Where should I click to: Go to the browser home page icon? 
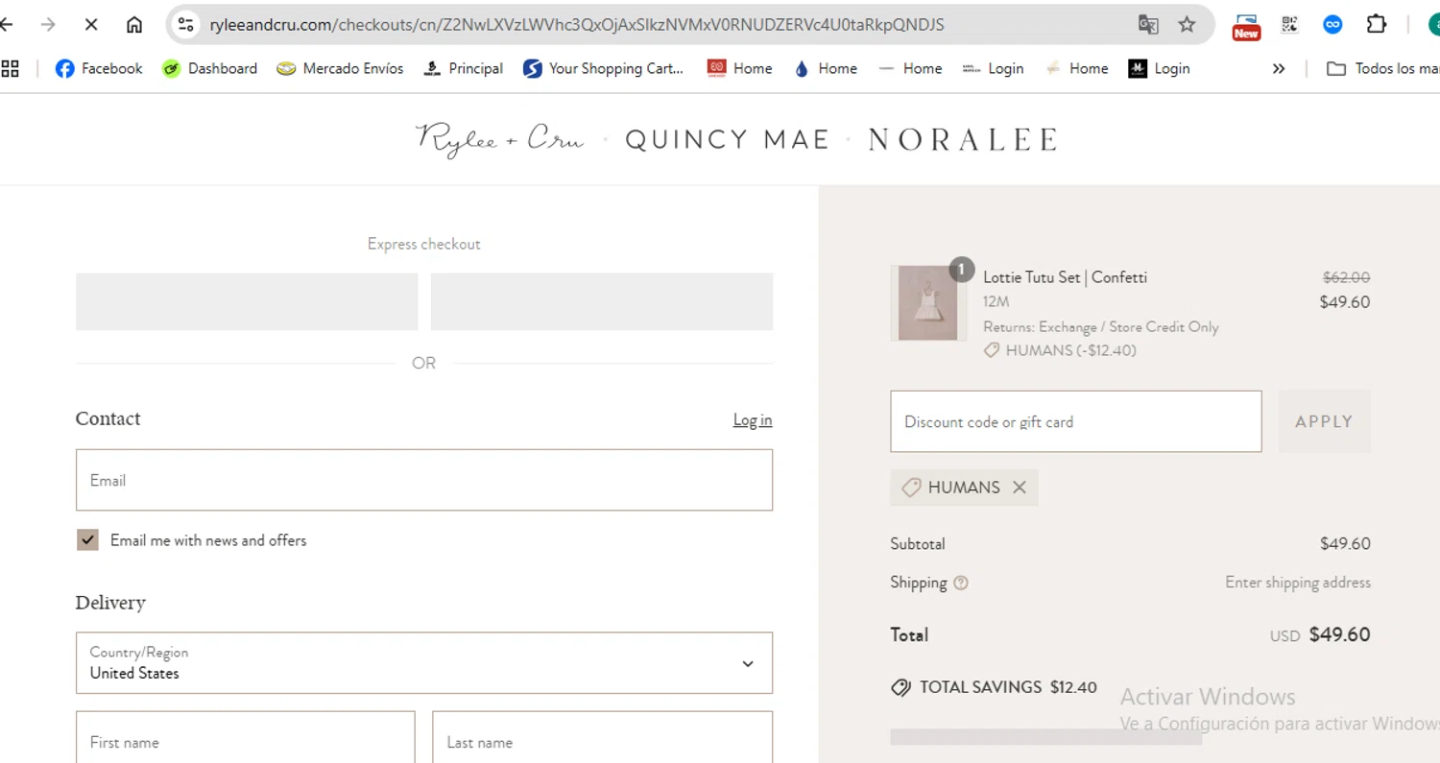[134, 25]
